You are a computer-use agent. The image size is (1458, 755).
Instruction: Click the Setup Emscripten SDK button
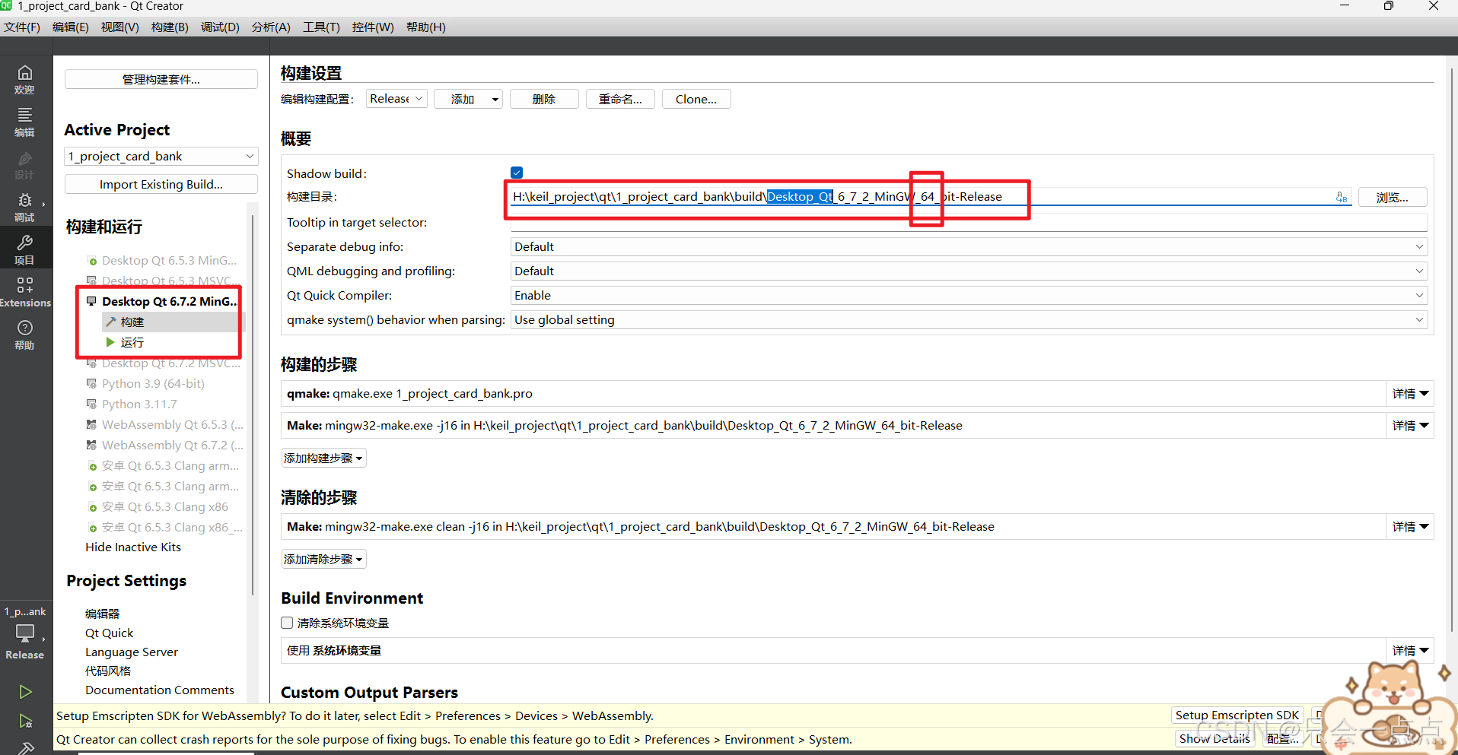point(1237,715)
